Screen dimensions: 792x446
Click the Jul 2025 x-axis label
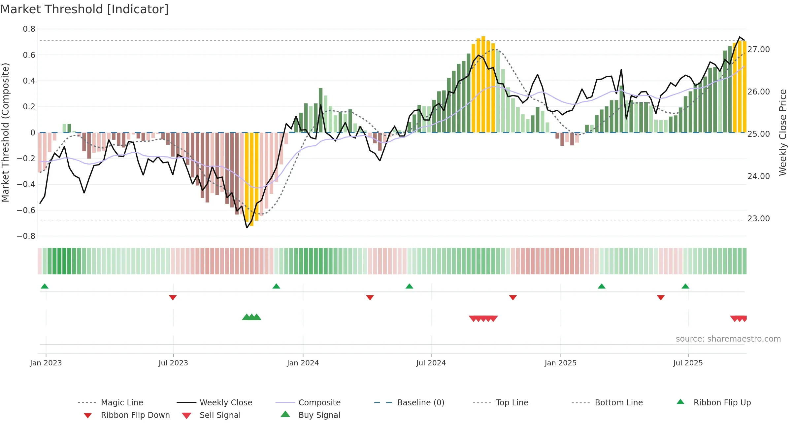pos(688,363)
